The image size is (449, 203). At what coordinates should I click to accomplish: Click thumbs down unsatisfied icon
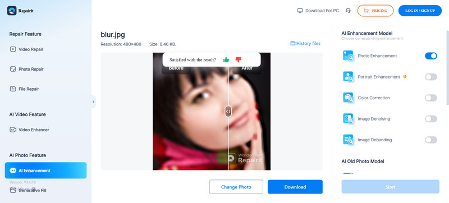238,59
